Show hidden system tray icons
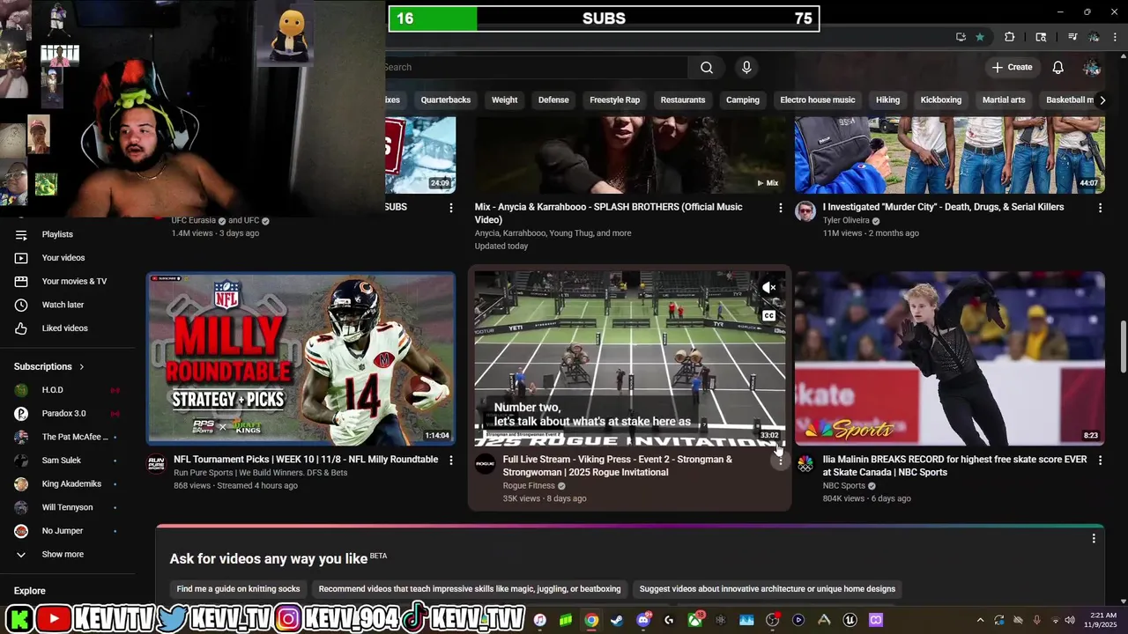This screenshot has width=1128, height=634. click(x=980, y=620)
